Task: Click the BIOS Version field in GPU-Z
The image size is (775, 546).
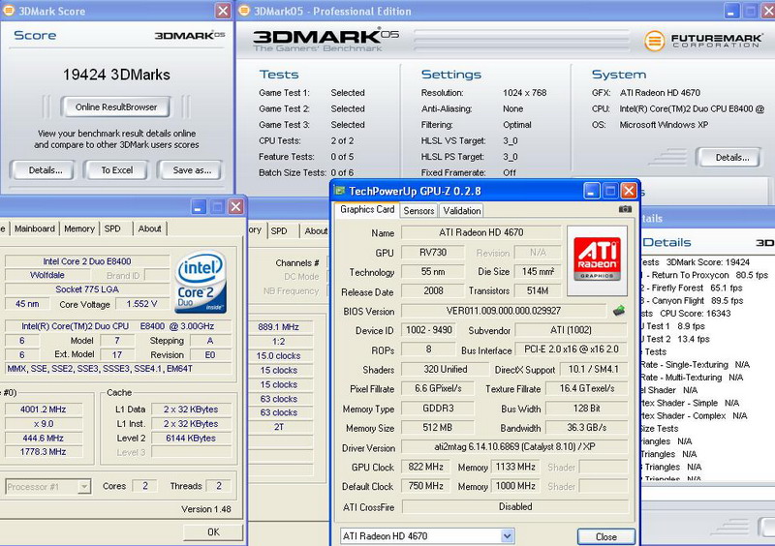Action: [x=504, y=311]
